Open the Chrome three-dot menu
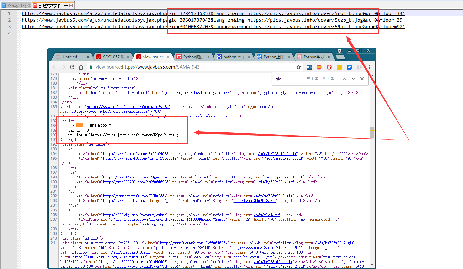Image resolution: width=463 pixels, height=269 pixels. click(369, 67)
